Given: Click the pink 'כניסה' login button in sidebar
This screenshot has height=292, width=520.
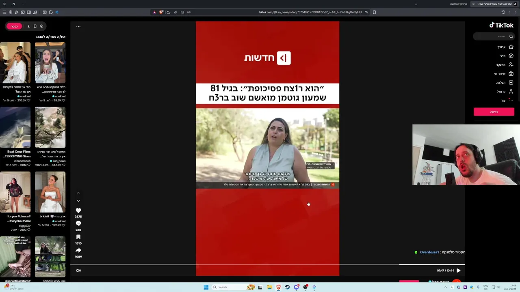Looking at the screenshot, I should point(494,112).
